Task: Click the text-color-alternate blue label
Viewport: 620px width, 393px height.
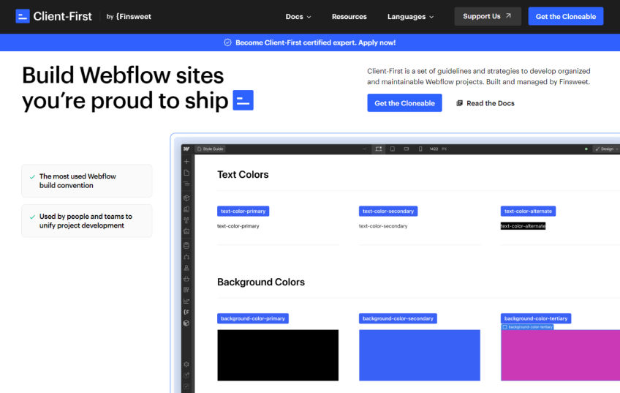Action: pos(528,211)
